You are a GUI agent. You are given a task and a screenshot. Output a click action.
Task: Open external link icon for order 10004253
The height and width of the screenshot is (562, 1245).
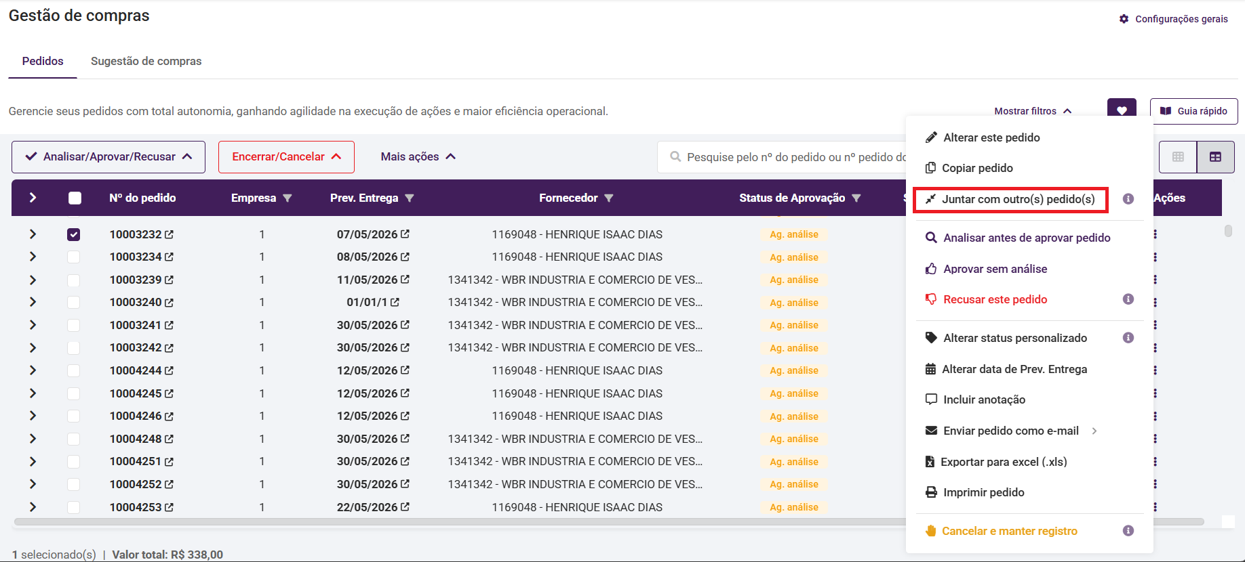coord(169,507)
